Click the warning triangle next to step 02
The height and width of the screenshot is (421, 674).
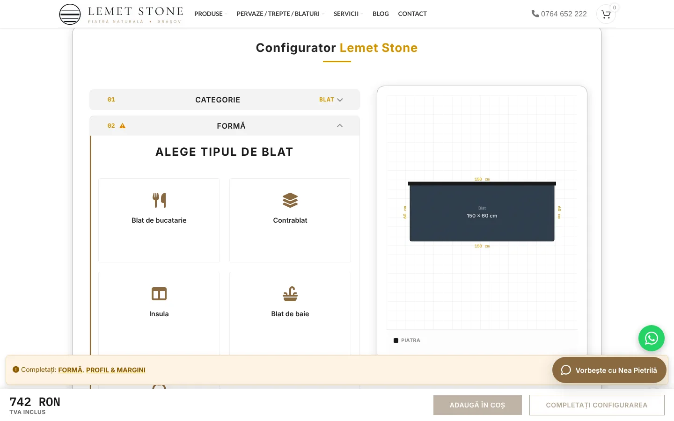(123, 126)
